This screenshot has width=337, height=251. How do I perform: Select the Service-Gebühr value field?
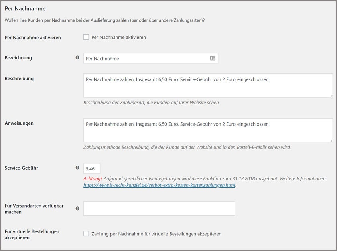point(92,168)
